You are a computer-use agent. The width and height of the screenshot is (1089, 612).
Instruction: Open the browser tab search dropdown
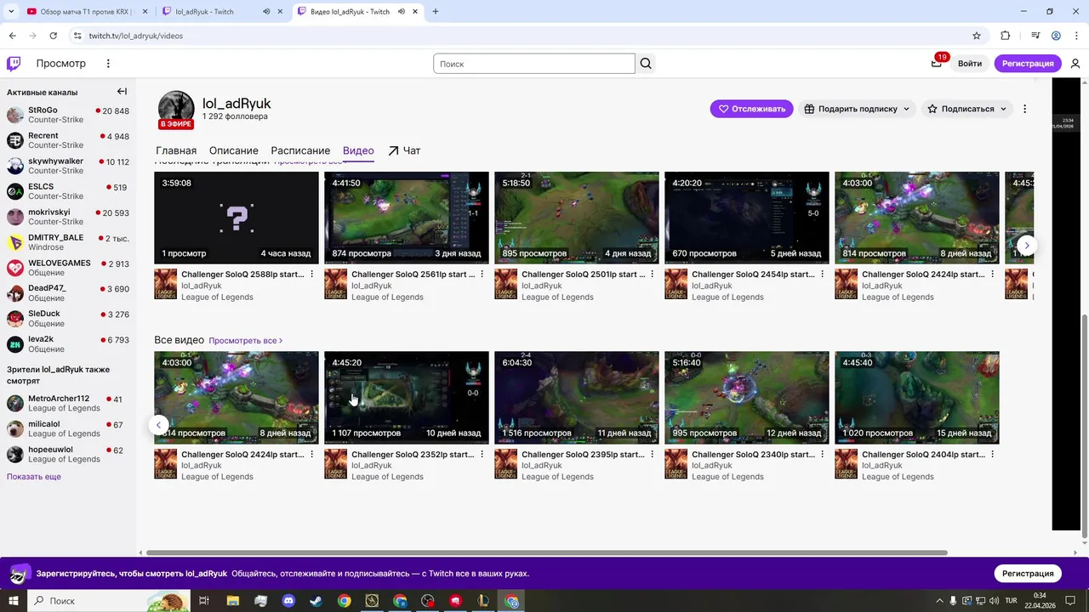coord(11,12)
